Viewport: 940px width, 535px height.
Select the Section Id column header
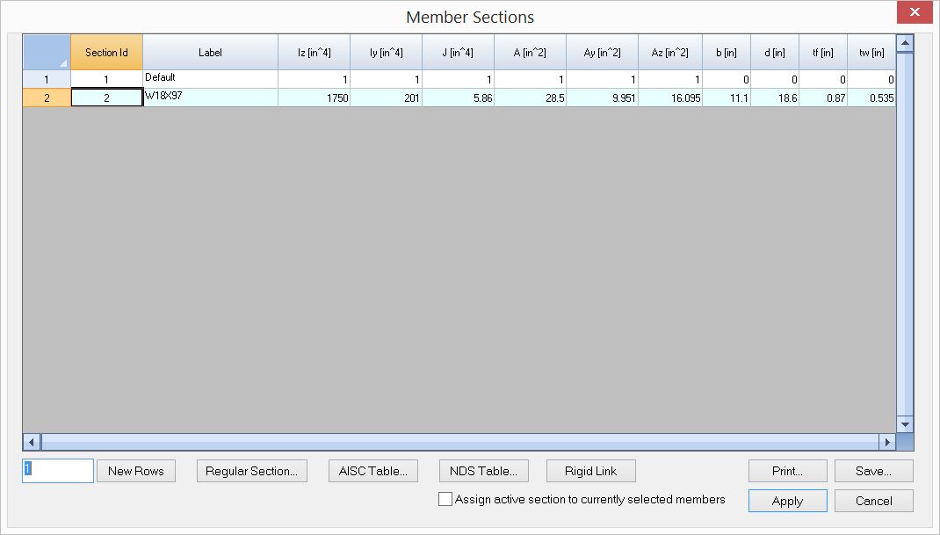coord(106,53)
